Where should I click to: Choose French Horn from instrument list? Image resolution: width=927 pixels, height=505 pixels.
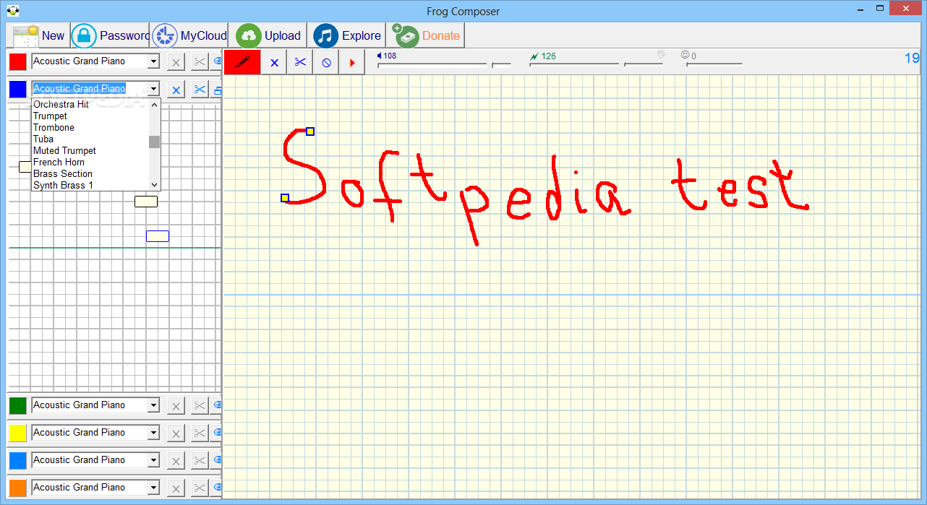(90, 163)
